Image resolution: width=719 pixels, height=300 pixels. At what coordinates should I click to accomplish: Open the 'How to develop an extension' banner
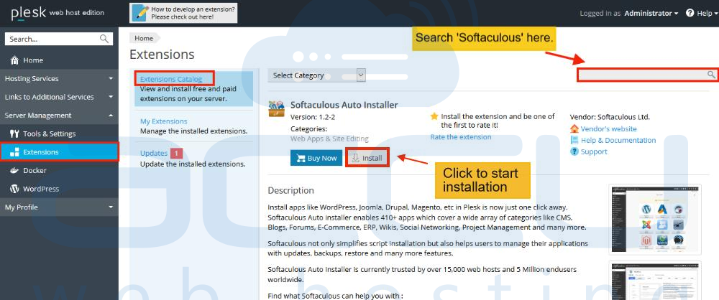click(x=183, y=13)
